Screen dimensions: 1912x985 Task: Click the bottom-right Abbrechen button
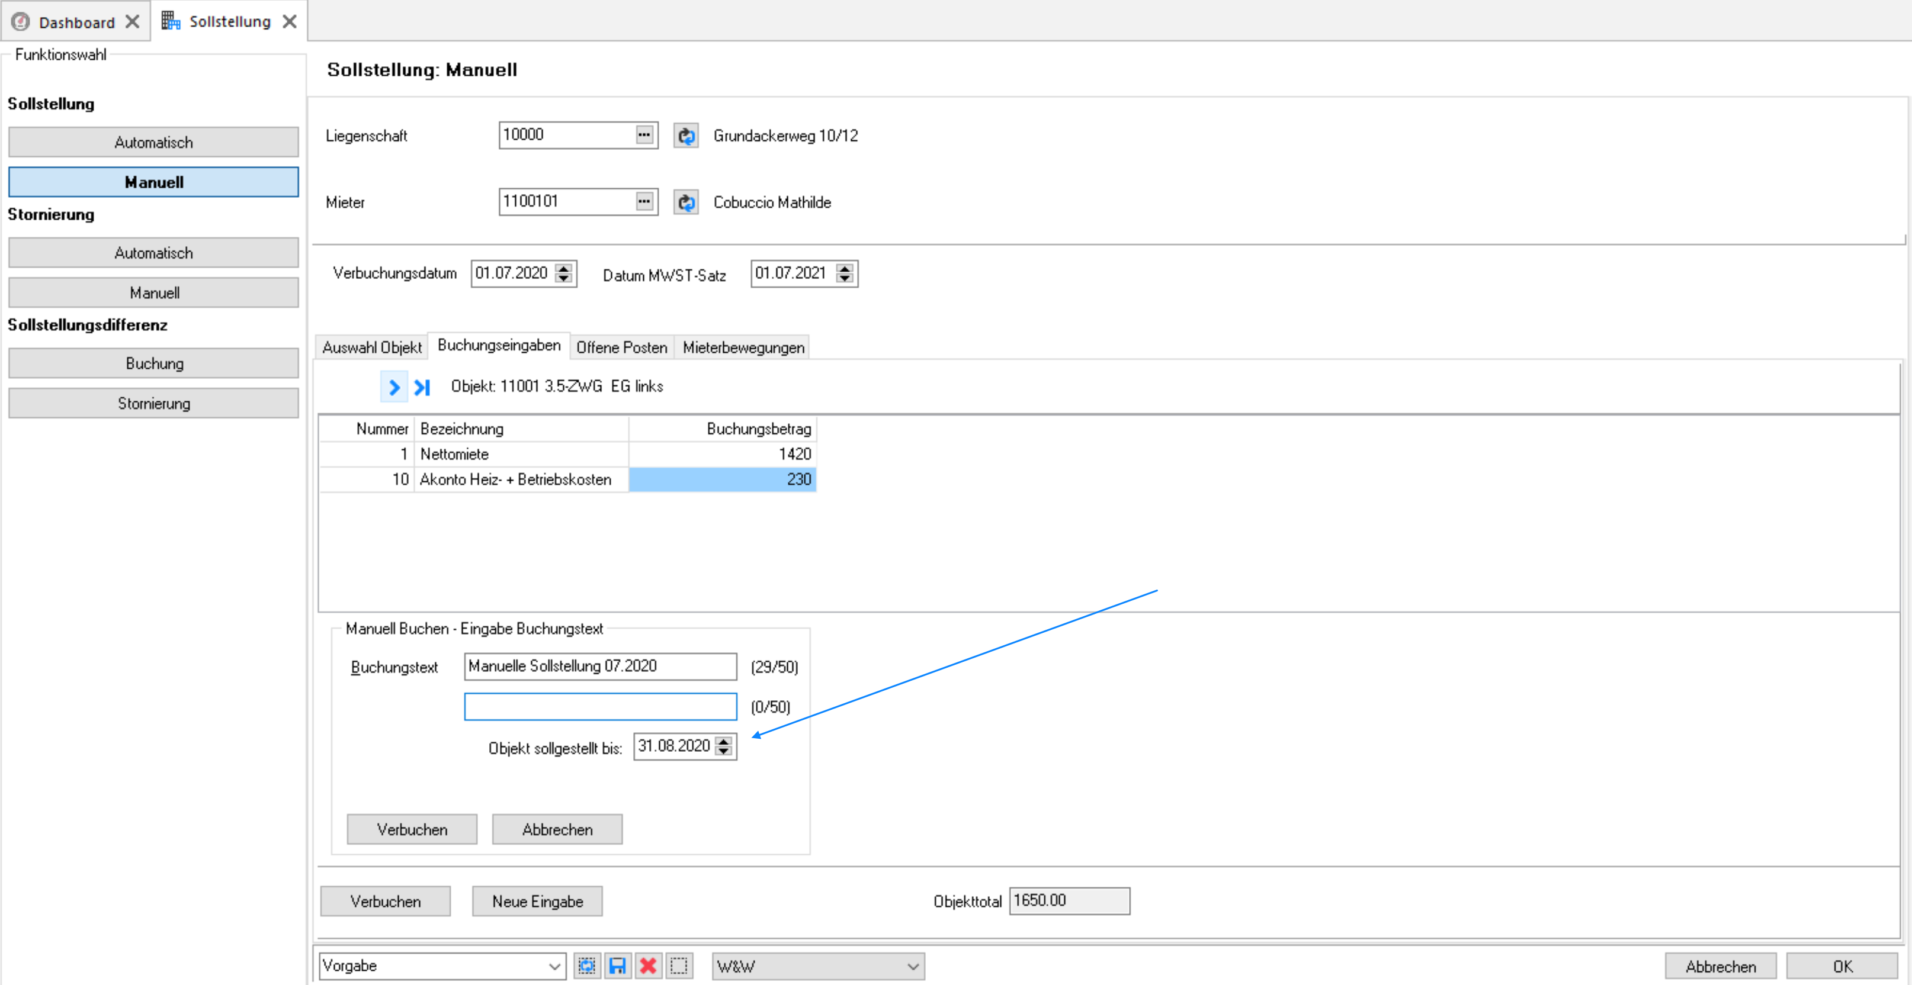1721,965
